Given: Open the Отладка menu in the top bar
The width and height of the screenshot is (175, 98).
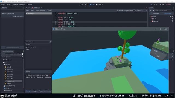Looking at the screenshot, I should [x=15, y=5].
